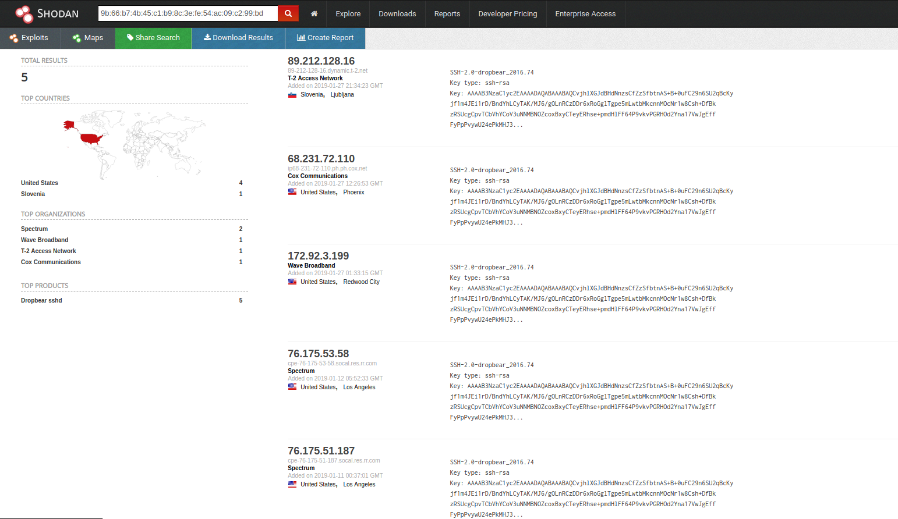The height and width of the screenshot is (519, 898).
Task: Click the Download Results download icon
Action: click(206, 38)
